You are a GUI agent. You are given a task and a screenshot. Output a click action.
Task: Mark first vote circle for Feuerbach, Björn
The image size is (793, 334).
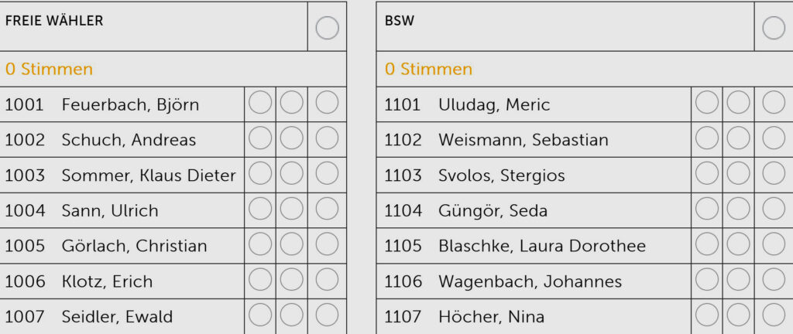click(x=260, y=103)
